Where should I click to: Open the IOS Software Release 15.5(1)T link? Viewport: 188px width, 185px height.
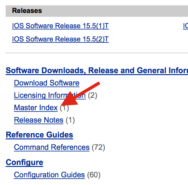point(60,26)
